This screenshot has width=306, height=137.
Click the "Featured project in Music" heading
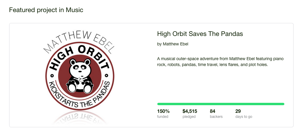pos(46,10)
